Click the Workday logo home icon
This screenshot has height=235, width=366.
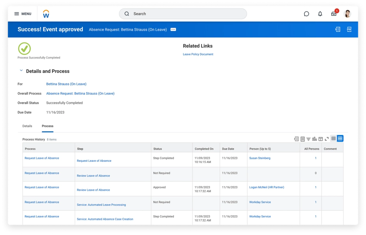[46, 14]
